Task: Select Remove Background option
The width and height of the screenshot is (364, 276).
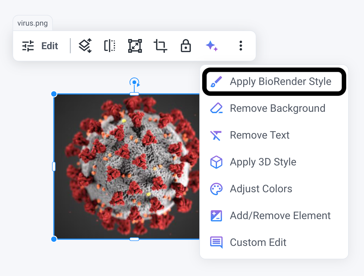Action: tap(274, 108)
